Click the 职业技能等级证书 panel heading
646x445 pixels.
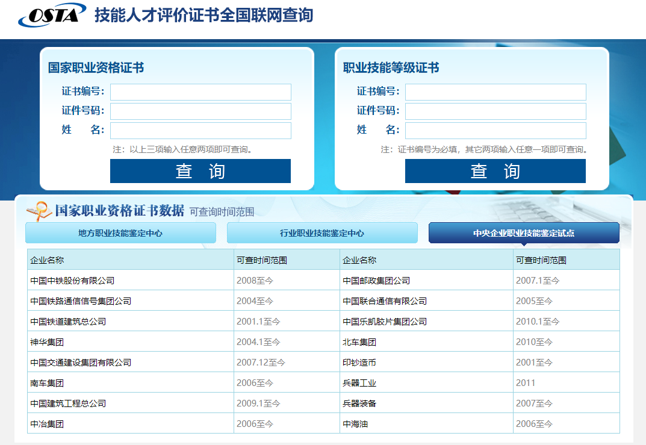coord(391,67)
